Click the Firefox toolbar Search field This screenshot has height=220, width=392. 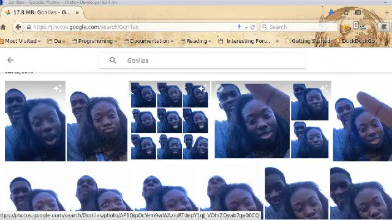pos(299,27)
